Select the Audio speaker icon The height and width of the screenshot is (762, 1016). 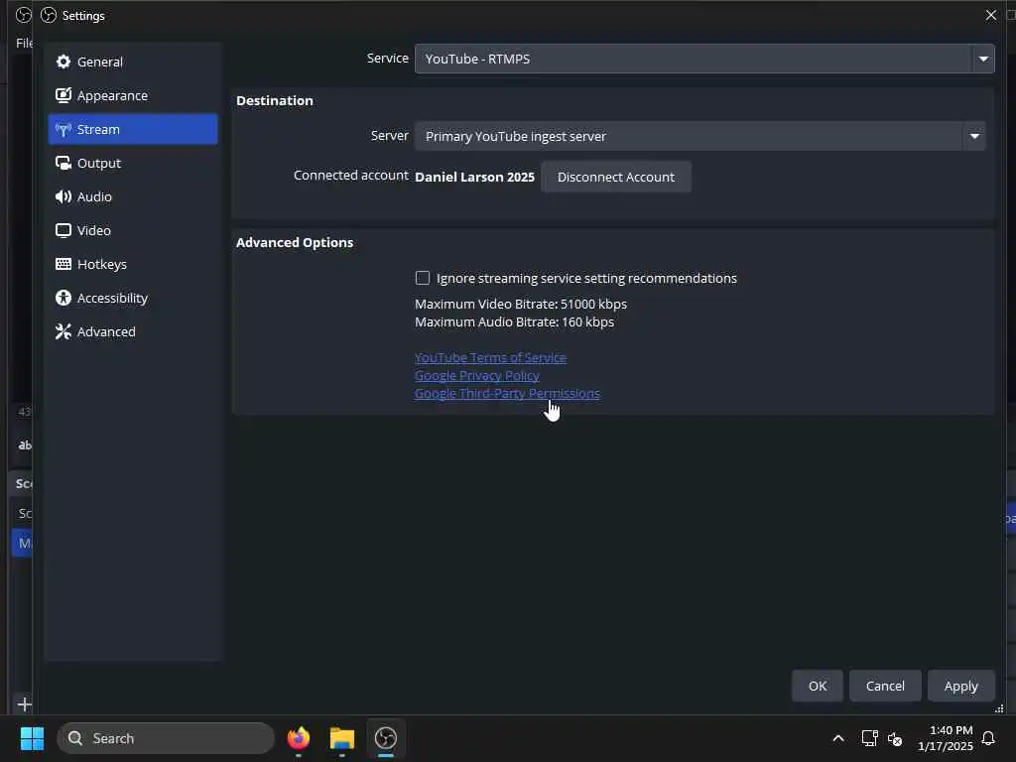[63, 197]
